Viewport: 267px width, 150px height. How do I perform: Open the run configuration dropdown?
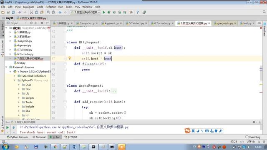point(85,12)
